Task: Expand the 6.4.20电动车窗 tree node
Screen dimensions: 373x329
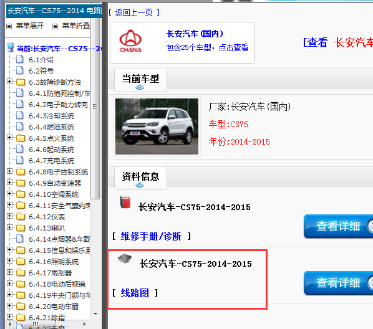Action: pyautogui.click(x=9, y=306)
